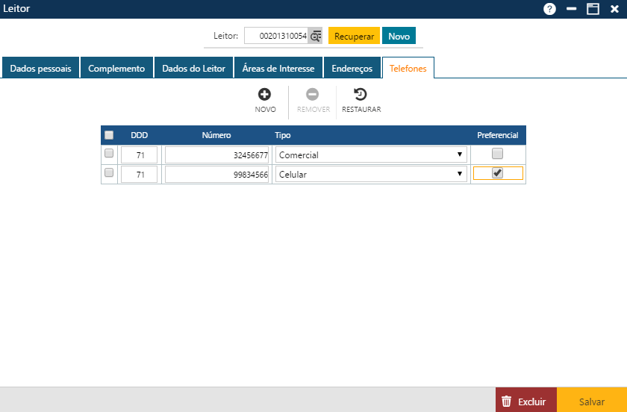Click the search icon beside Leitor field
This screenshot has width=627, height=412.
click(x=316, y=36)
